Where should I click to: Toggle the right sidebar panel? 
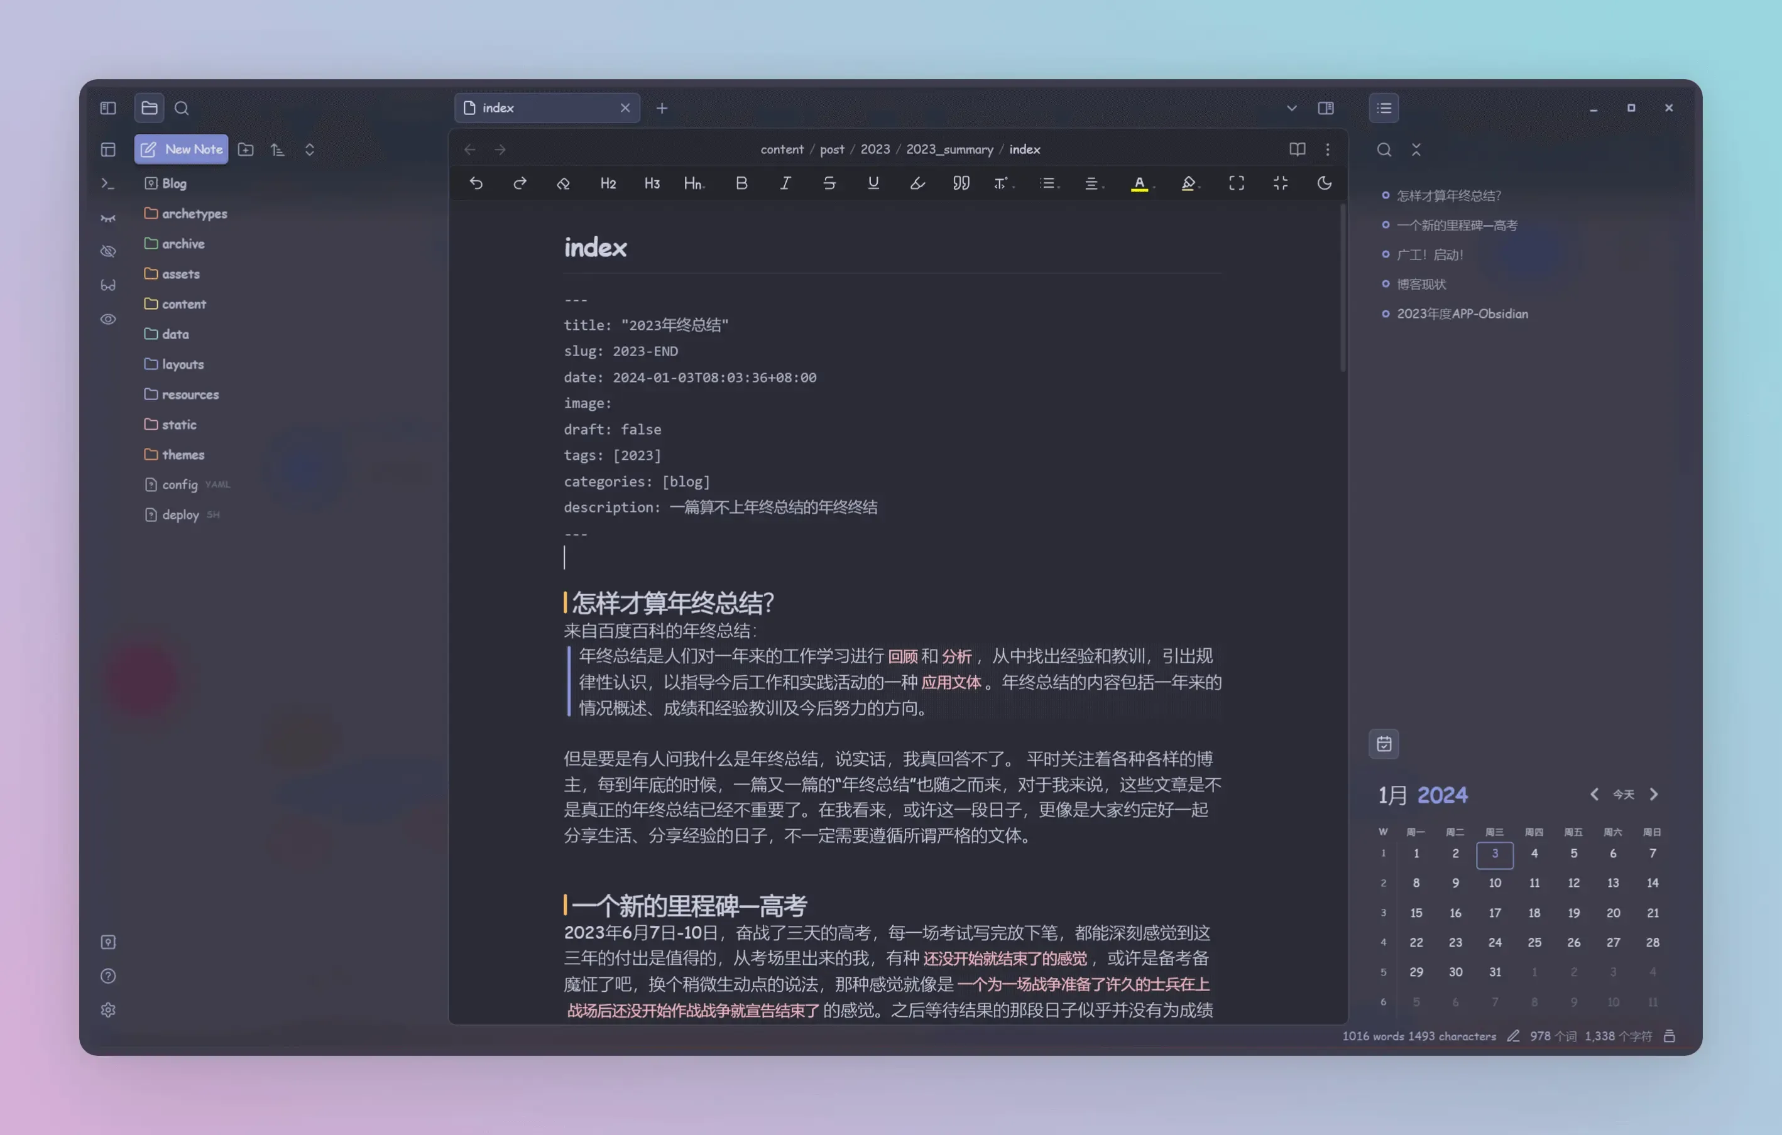point(1325,108)
